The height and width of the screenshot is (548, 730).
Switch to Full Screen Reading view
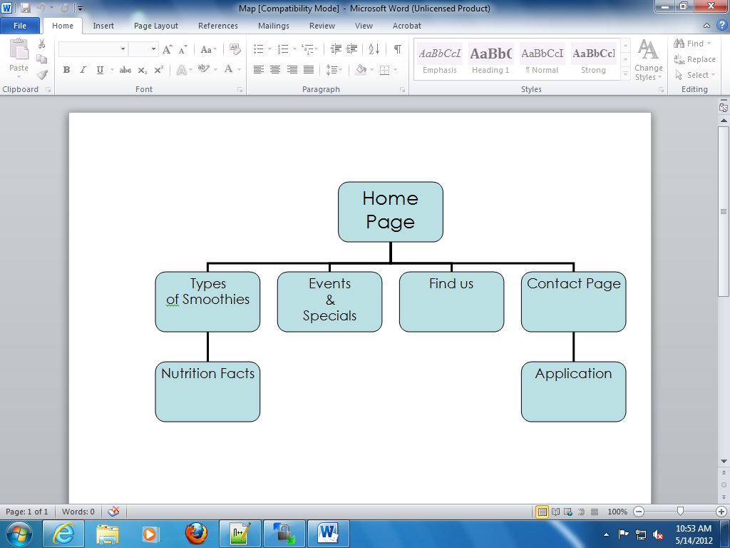click(x=555, y=512)
